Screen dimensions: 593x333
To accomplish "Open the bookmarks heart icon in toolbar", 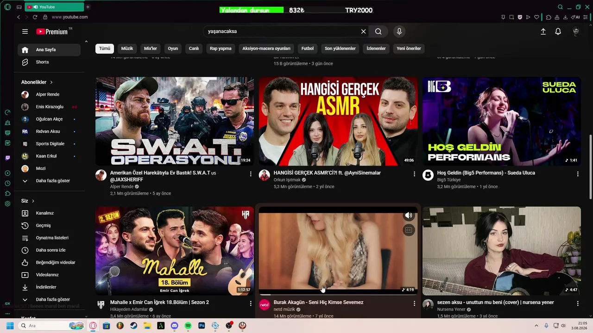I will (536, 17).
